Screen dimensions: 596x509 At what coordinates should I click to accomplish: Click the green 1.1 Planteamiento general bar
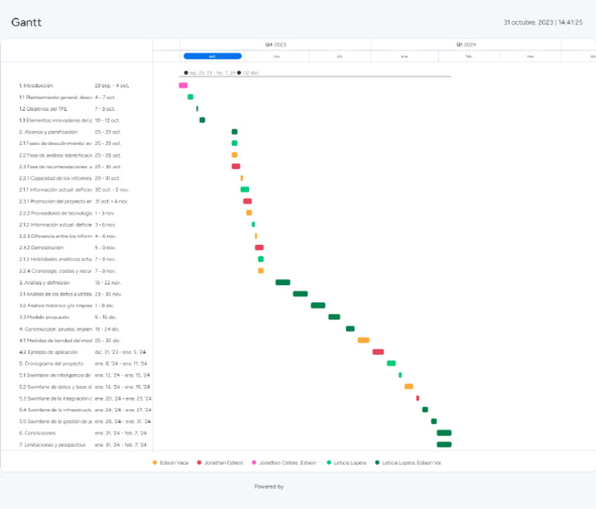coord(190,97)
